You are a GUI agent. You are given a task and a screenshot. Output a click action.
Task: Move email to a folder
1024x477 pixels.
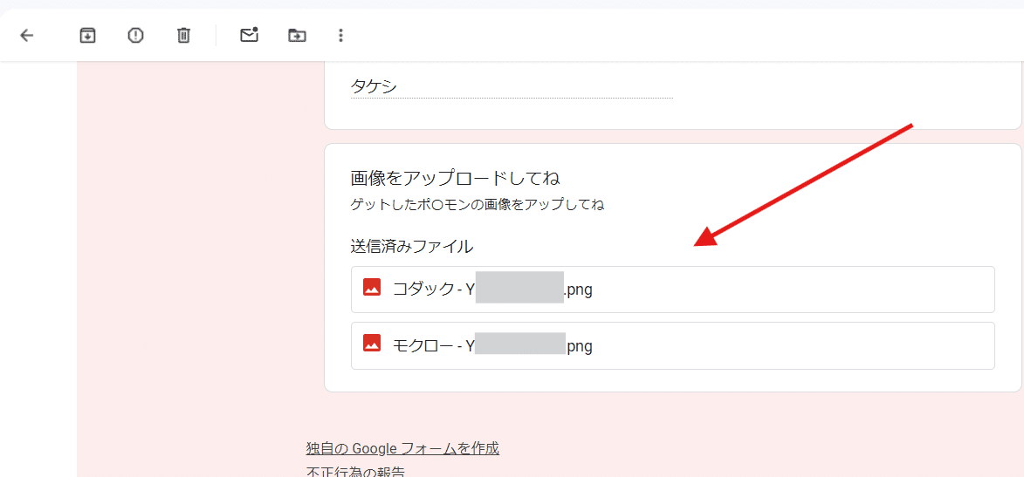click(297, 35)
